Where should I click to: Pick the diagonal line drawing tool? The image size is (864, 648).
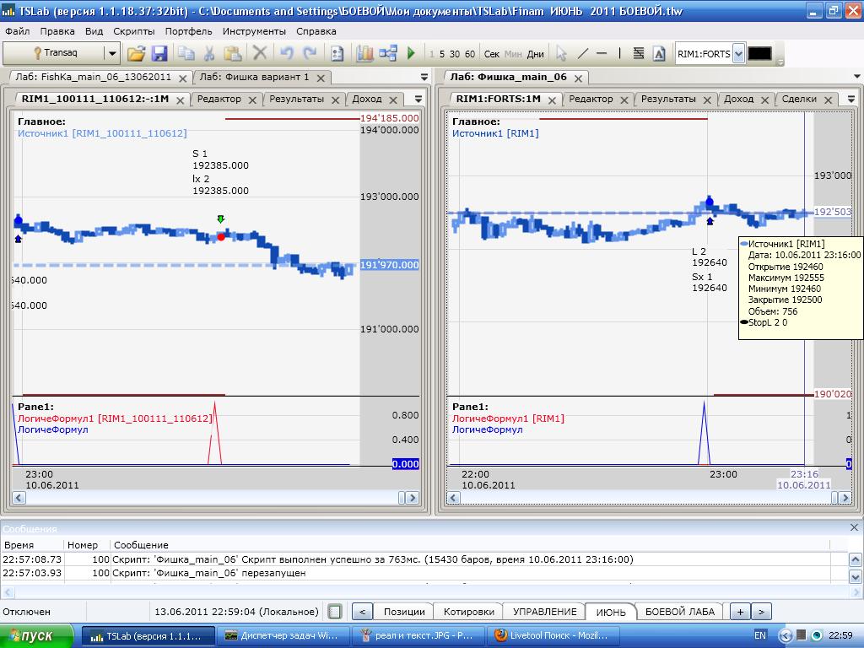pos(582,53)
